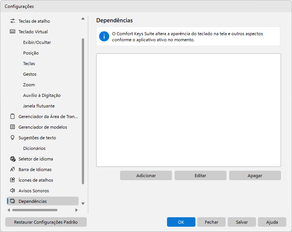
Task: Click Restaurar Configurações Padrão button
Action: [46, 222]
